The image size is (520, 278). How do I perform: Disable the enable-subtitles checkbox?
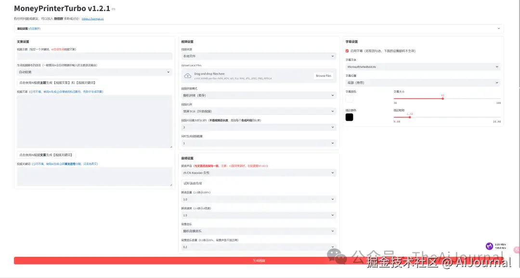click(x=347, y=51)
